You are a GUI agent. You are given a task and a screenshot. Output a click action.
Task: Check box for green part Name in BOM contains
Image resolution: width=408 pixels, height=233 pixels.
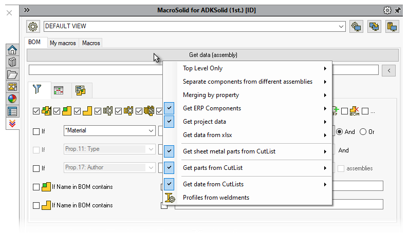[36, 187]
